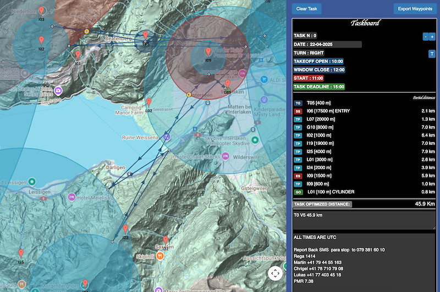The width and height of the screenshot is (440, 292).
Task: Select the TP G10 [8000 m] row
Action: 364,127
